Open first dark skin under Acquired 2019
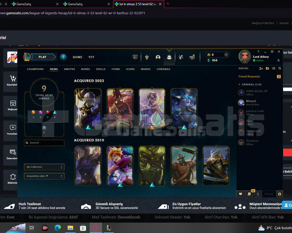The width and height of the screenshot is (292, 233). point(88,166)
